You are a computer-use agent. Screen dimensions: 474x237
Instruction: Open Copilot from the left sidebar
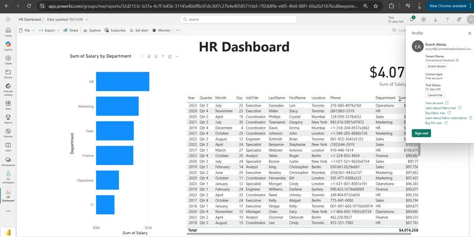click(8, 46)
